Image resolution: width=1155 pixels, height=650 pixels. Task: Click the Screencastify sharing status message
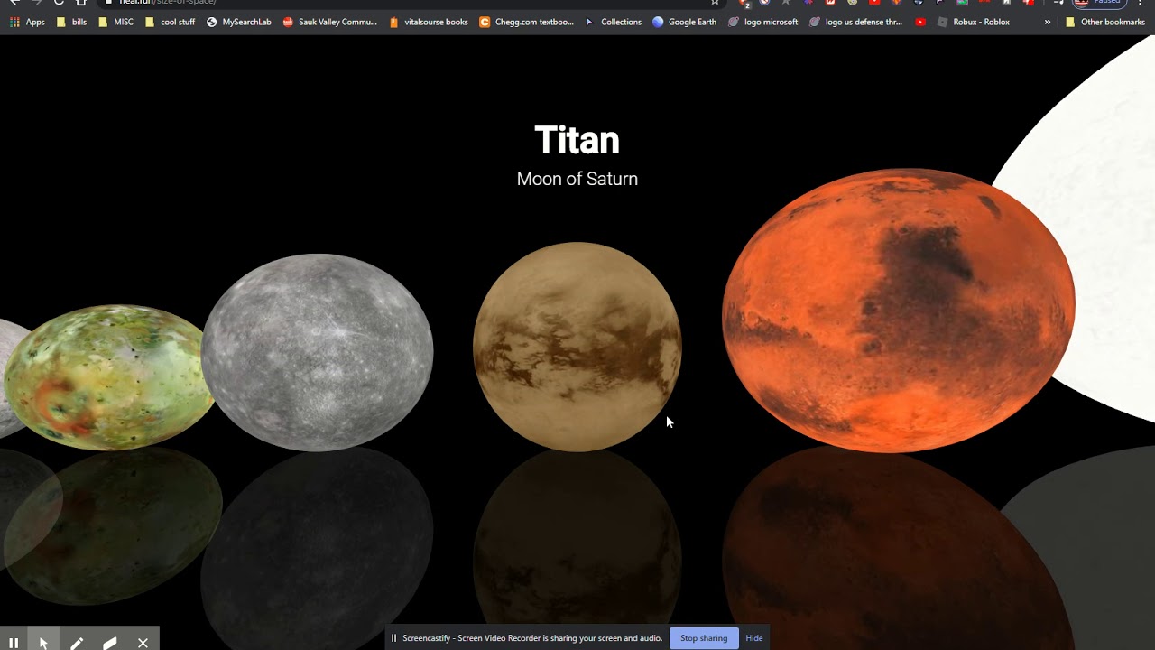click(532, 638)
